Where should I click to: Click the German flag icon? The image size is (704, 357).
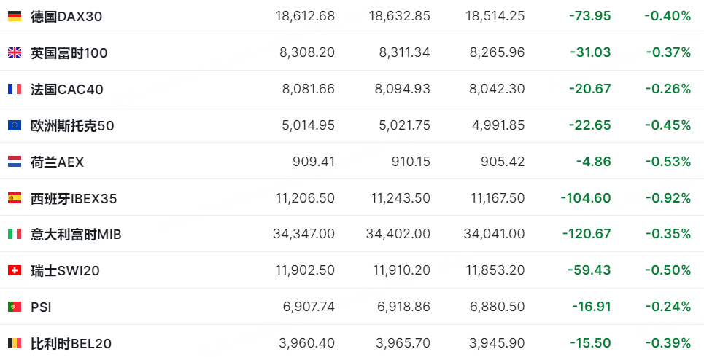pyautogui.click(x=15, y=15)
